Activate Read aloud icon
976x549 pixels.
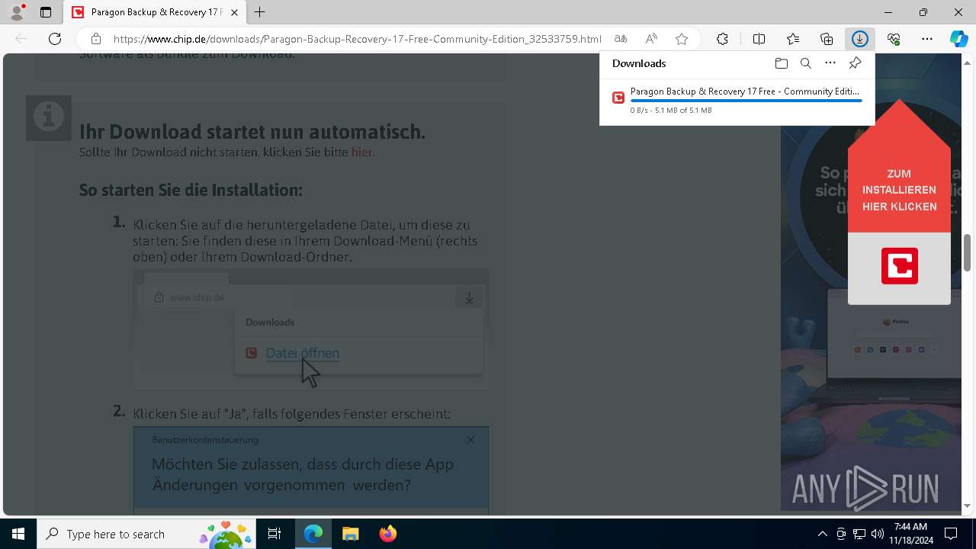click(651, 39)
